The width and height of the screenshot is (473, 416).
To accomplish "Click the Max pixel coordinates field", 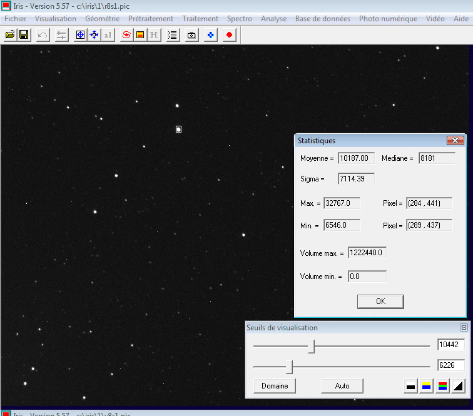I will (429, 203).
